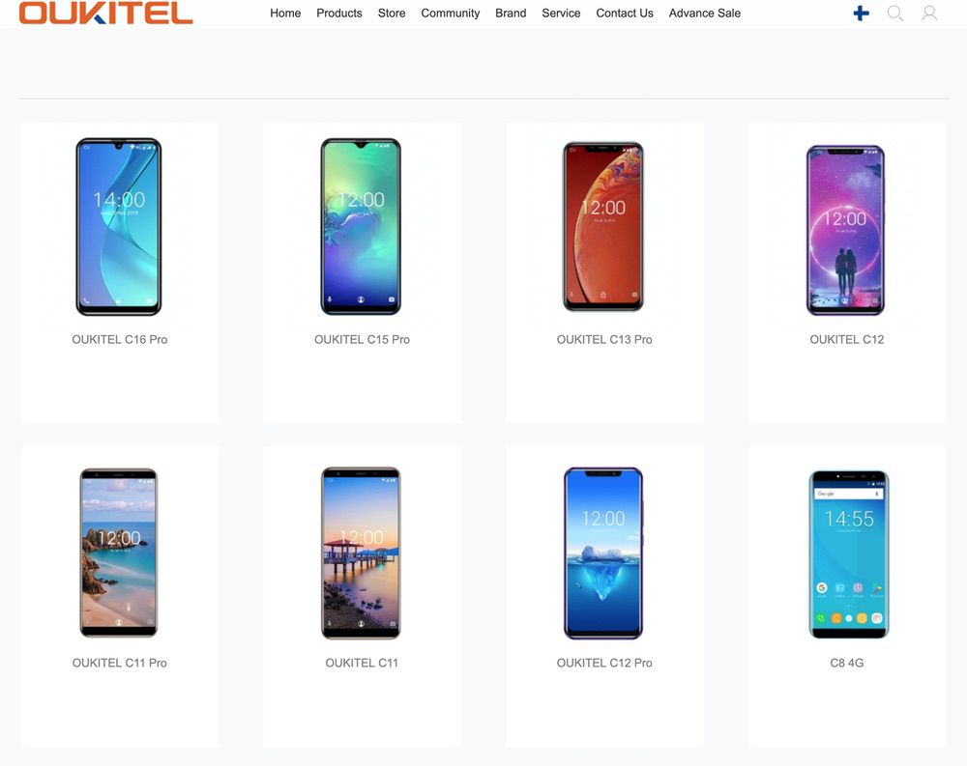The height and width of the screenshot is (766, 967).
Task: Select the C8 4G phone image
Action: click(x=849, y=554)
